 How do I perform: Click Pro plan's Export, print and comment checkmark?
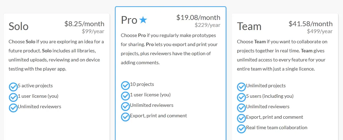click(125, 117)
